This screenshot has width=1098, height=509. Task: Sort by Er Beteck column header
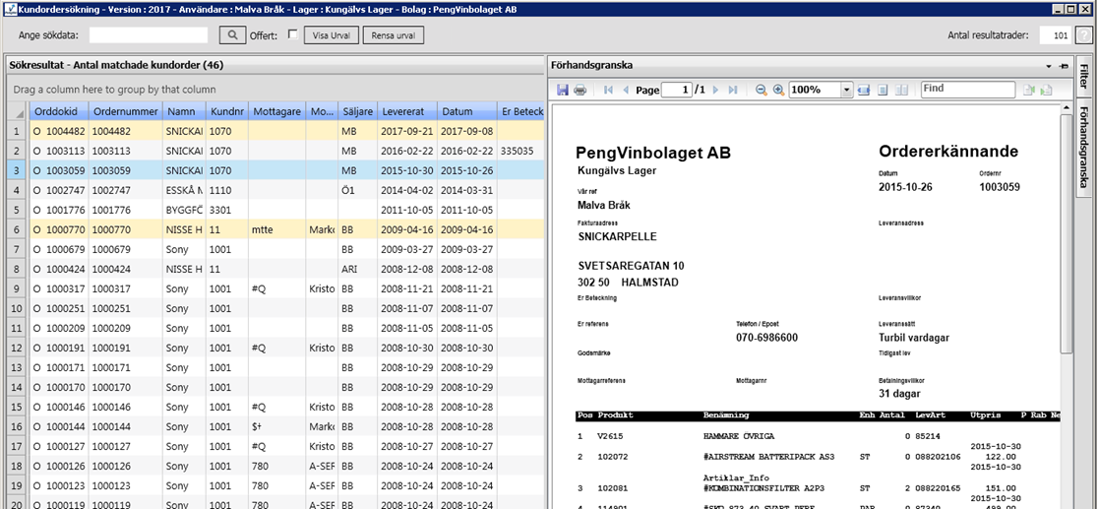(x=519, y=111)
